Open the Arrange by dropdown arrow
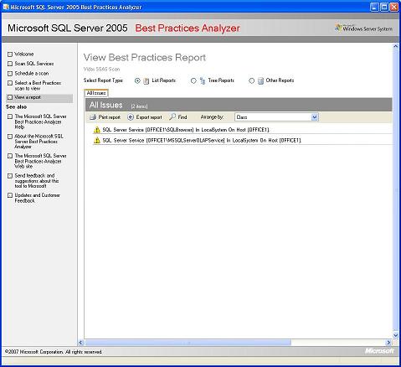The height and width of the screenshot is (367, 401). point(315,117)
